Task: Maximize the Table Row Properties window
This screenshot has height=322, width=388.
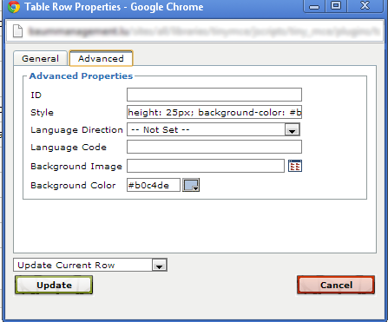Action: 336,6
